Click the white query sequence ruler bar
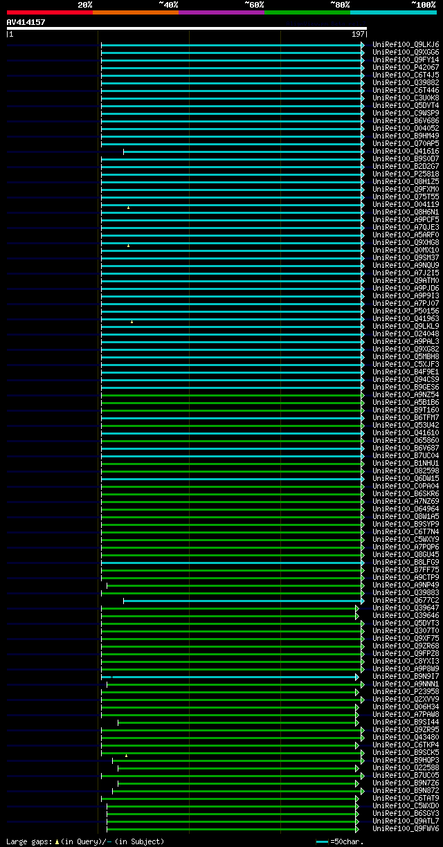 coord(186,28)
